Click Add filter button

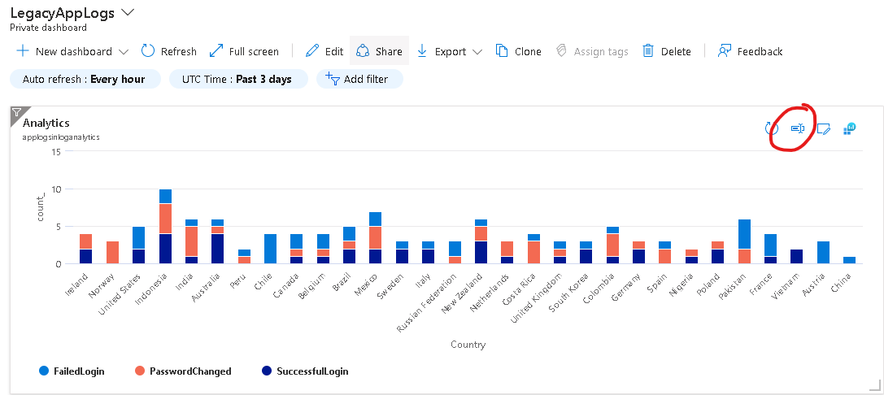coord(359,79)
